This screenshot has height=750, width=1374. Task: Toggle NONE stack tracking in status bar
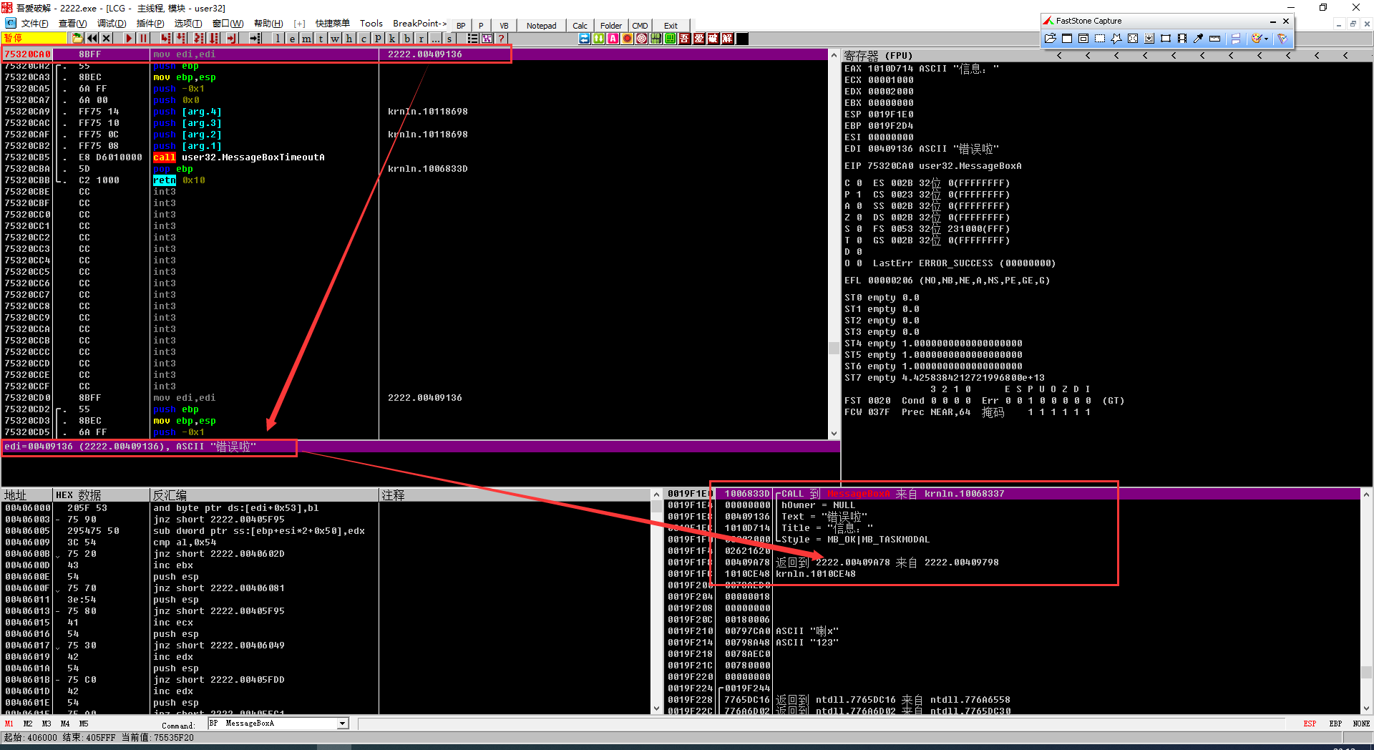click(x=1361, y=724)
